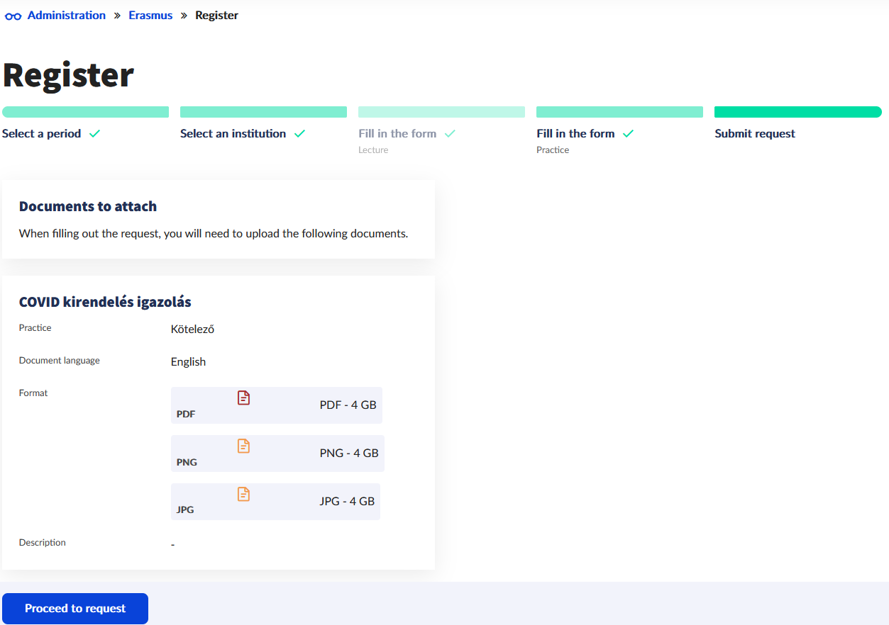
Task: Go to the Erasmus breadcrumb link
Action: 150,16
